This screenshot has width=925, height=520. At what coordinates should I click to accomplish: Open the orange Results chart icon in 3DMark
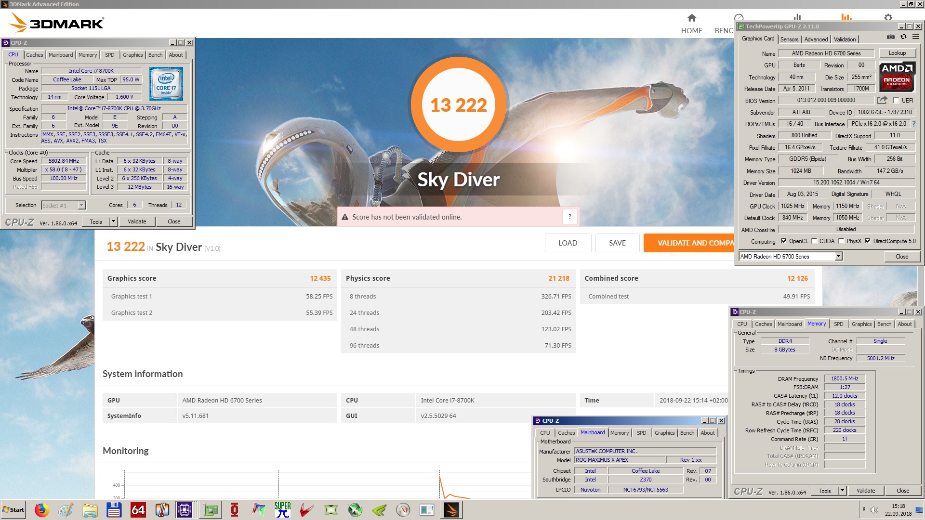coord(846,17)
